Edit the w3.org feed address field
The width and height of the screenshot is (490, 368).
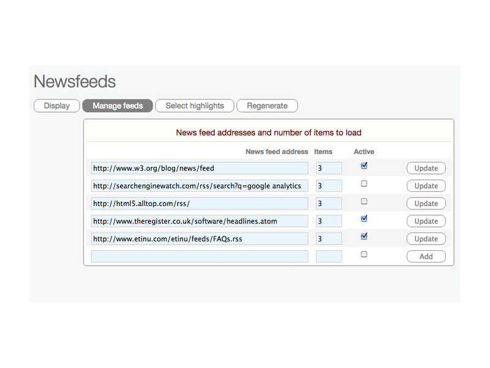pyautogui.click(x=199, y=168)
